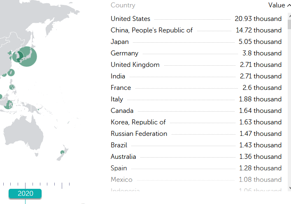Choose the Japan entry in list
Screen dimensions: 291x204
(196, 41)
